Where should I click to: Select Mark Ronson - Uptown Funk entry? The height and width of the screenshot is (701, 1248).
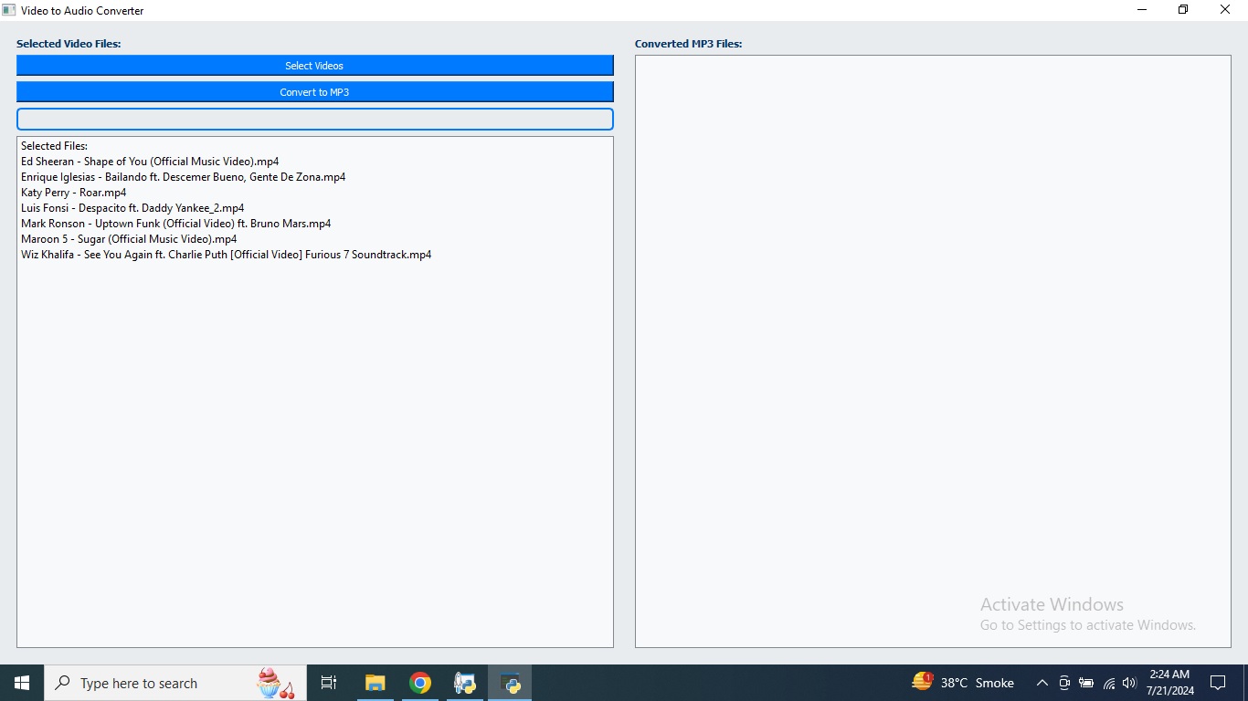[176, 224]
